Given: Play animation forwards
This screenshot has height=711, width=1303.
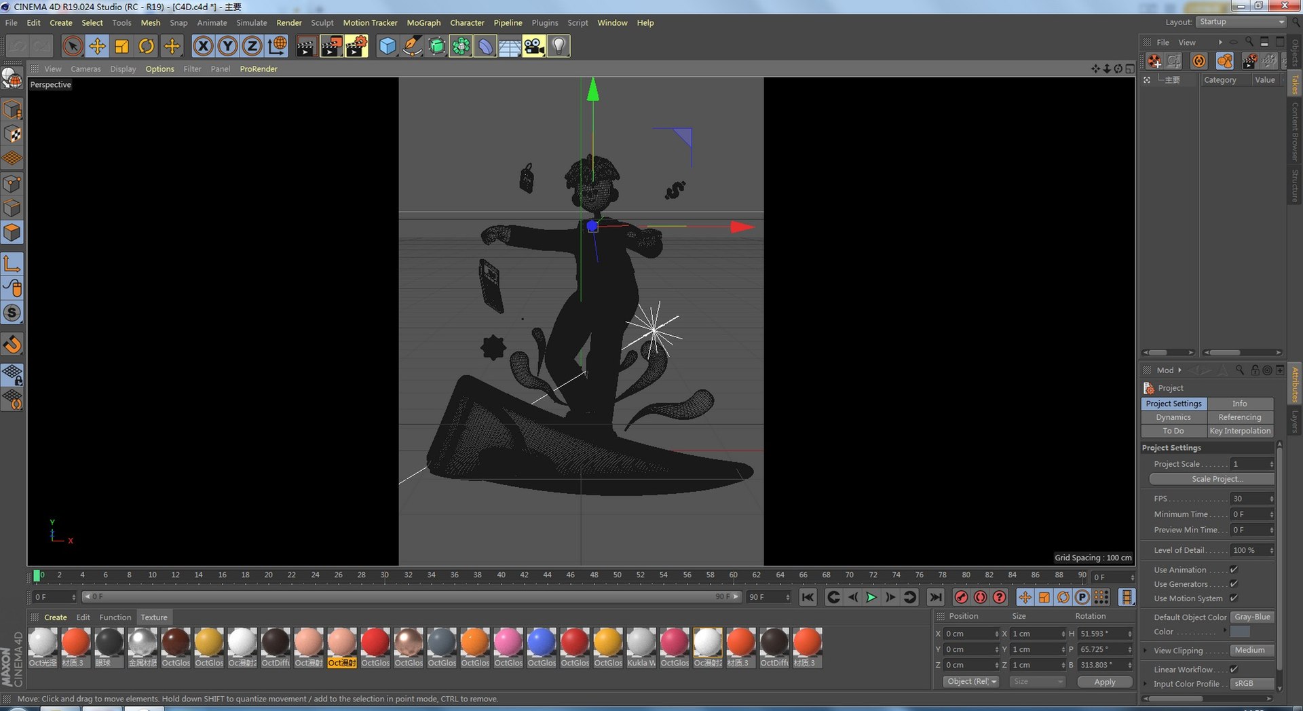Looking at the screenshot, I should tap(871, 597).
